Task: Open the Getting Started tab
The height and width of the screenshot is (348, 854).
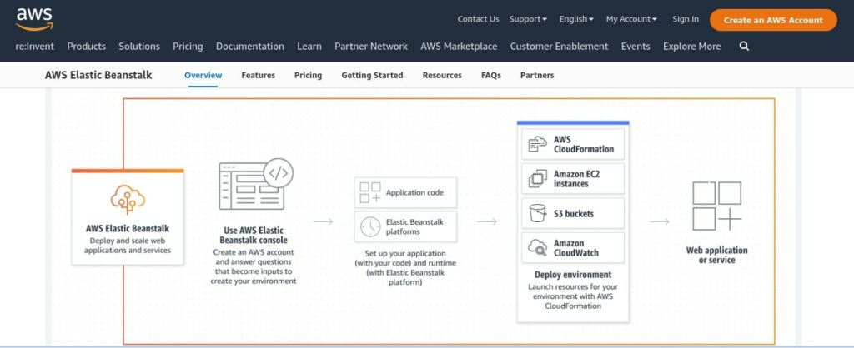Action: (x=372, y=75)
